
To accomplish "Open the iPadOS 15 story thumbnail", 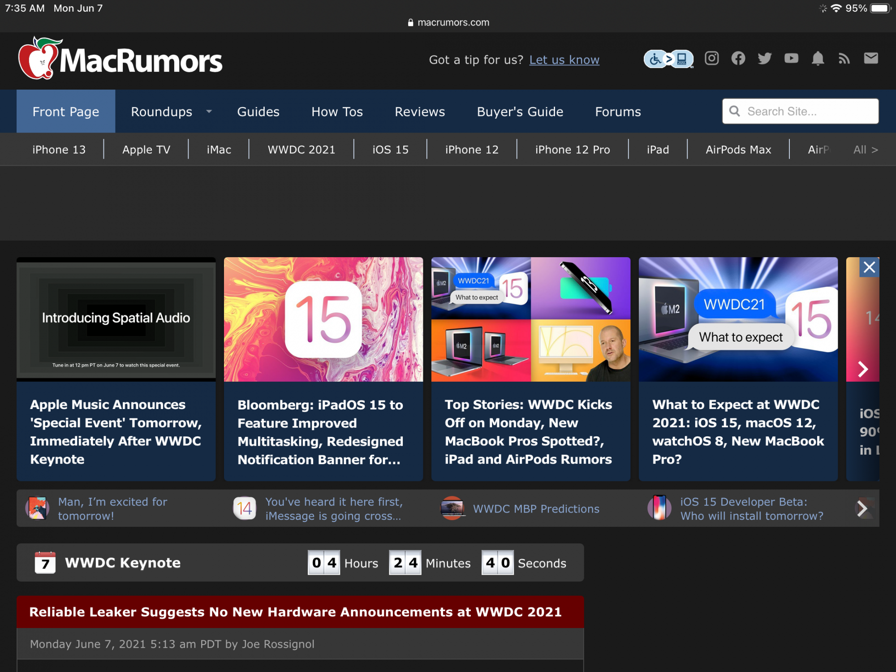I will click(x=323, y=319).
